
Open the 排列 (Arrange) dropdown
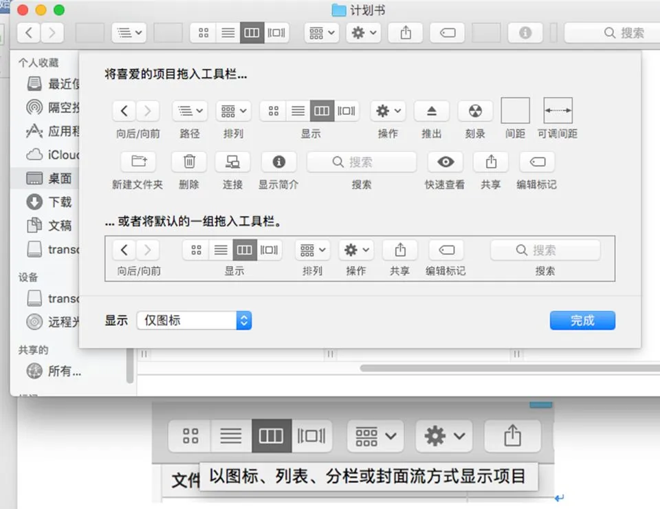coord(233,111)
